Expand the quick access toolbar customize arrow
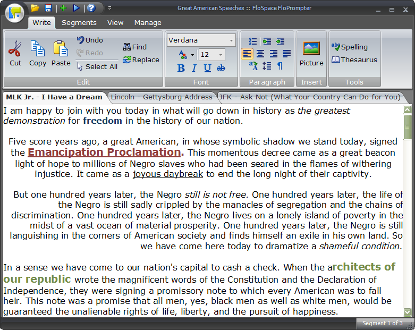The height and width of the screenshot is (330, 415). click(109, 8)
